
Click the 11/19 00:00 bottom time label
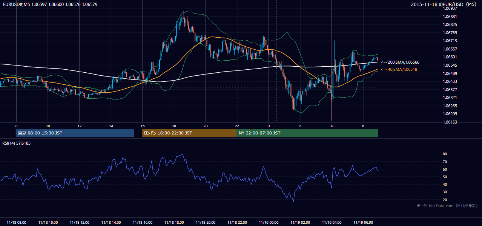tap(269, 223)
